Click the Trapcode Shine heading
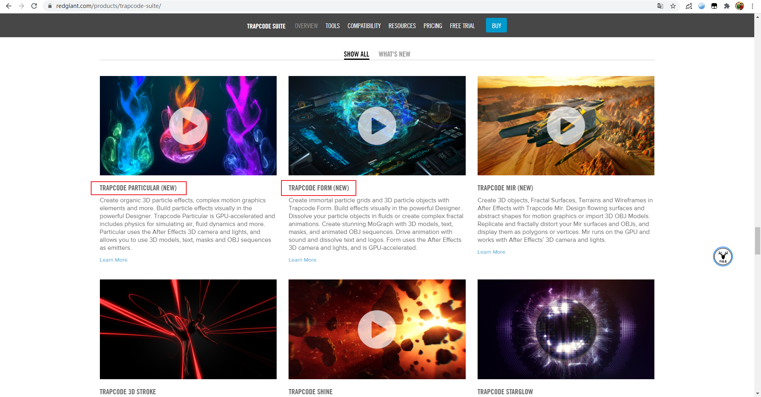 coord(311,392)
